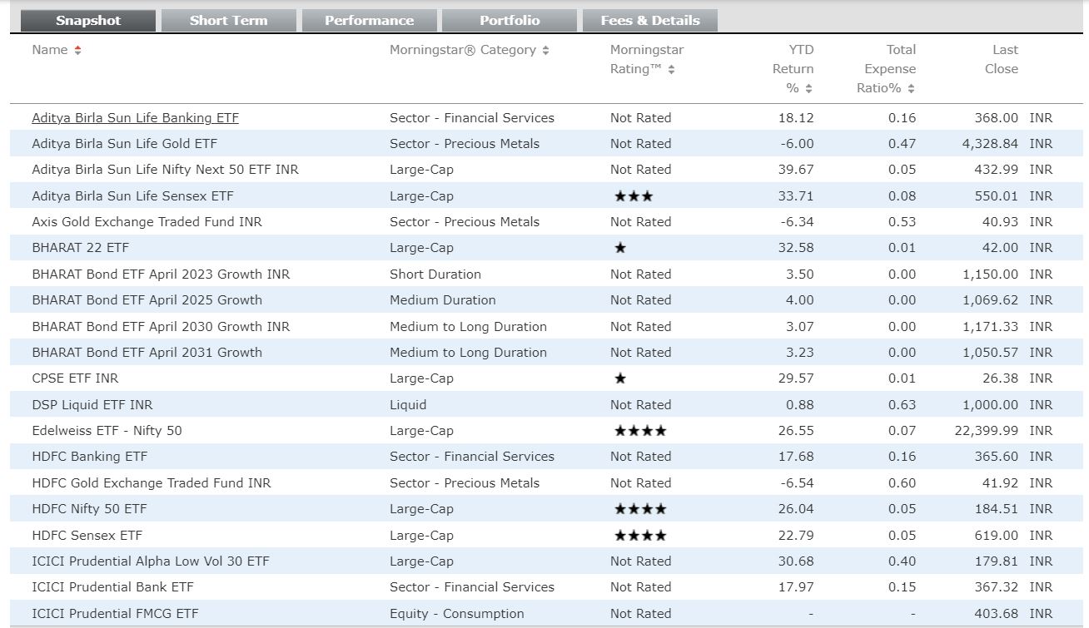Image resolution: width=1089 pixels, height=628 pixels.
Task: Open HDFC Nifty 50 ETF fund page
Action: tap(89, 509)
